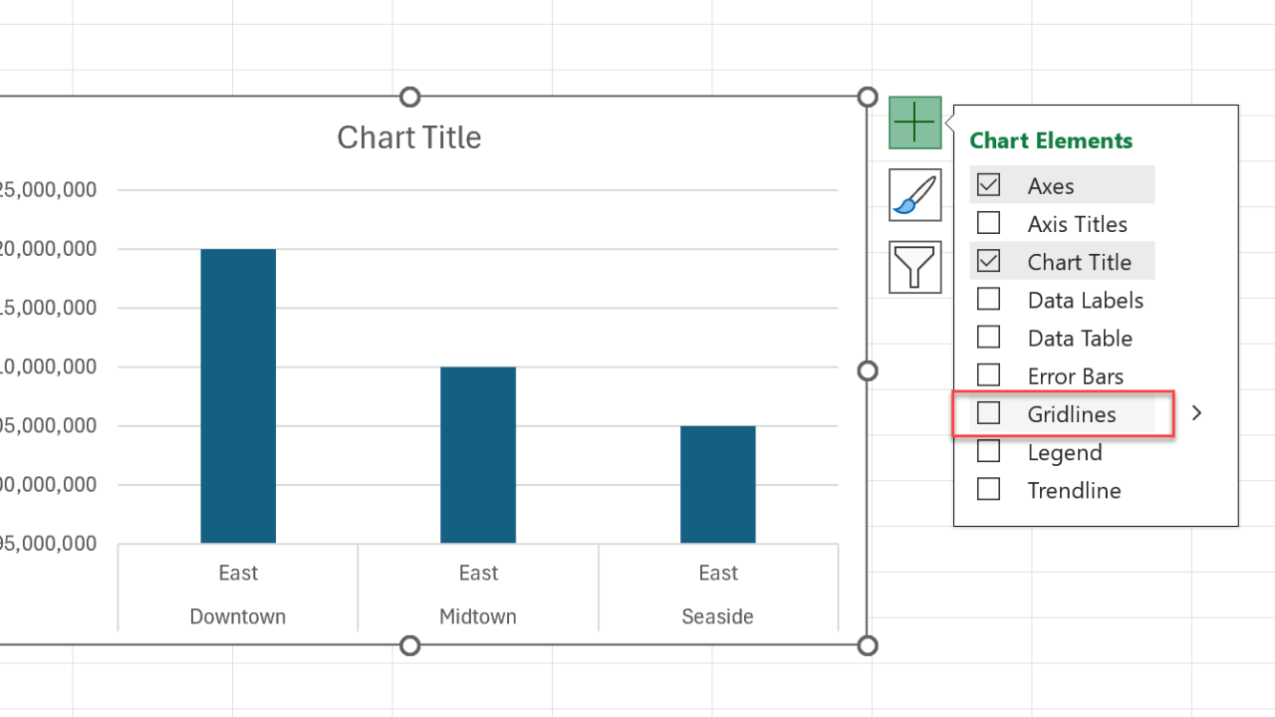The image size is (1275, 717).
Task: Enable the Trendline checkbox
Action: (988, 490)
